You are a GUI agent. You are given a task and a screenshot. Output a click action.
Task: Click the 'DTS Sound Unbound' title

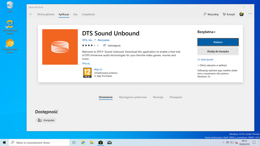(x=110, y=33)
